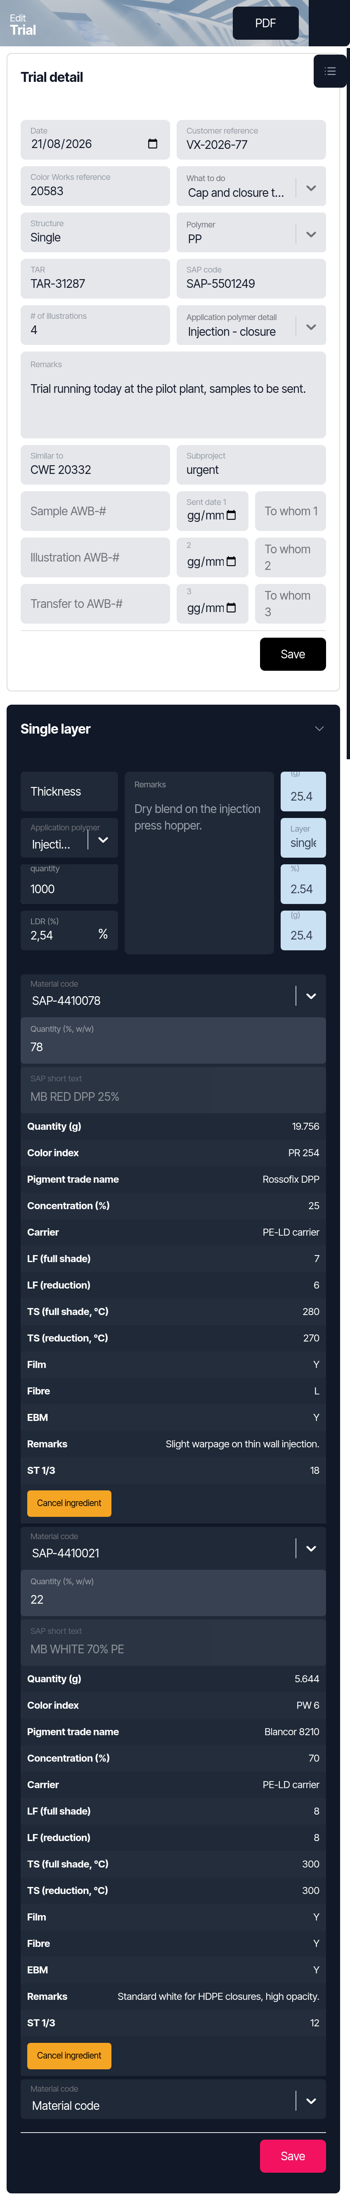Viewport: 350px width, 2200px height.
Task: Open Application polymer dropdown in Single layer
Action: point(103,839)
